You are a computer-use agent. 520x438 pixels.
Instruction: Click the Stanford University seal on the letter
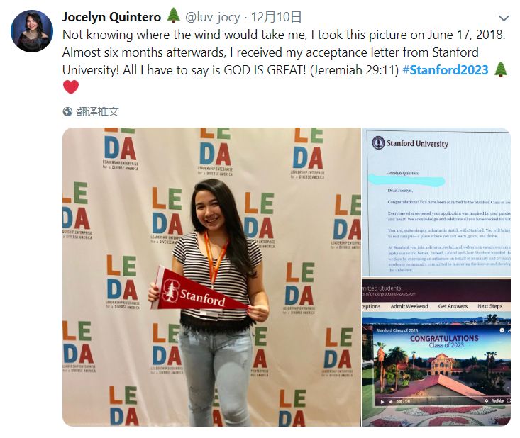pyautogui.click(x=378, y=142)
